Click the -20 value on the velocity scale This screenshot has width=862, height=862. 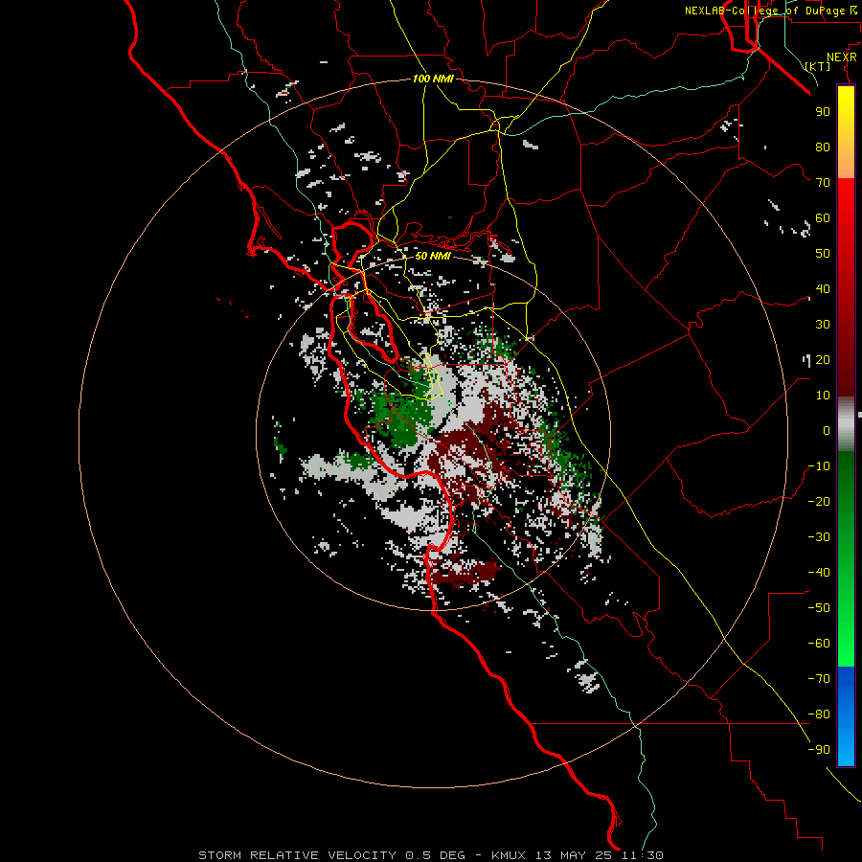coord(819,501)
